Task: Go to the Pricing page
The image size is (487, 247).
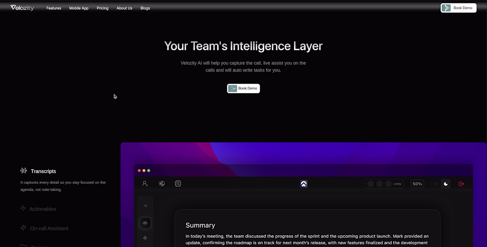Action: (x=103, y=8)
